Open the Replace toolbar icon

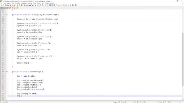pos(32,5)
